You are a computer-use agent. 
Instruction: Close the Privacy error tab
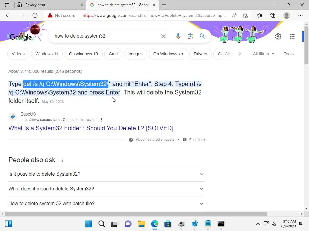[81, 5]
